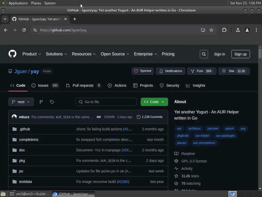This screenshot has width=262, height=197.
Task: Expand commit message ellipsis button
Action: (99, 117)
